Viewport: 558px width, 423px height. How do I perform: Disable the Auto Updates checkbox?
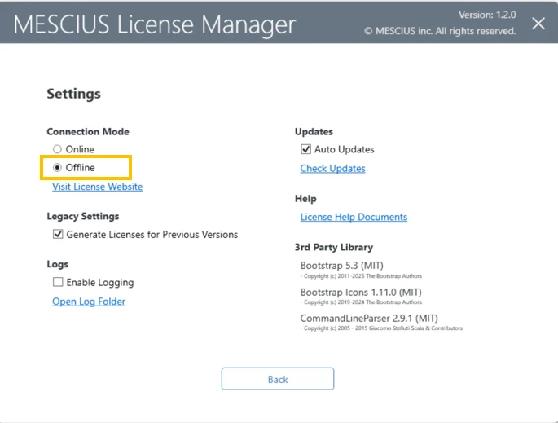[x=306, y=150]
